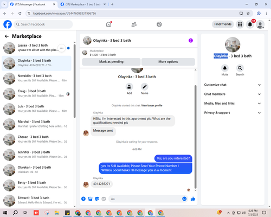271x217 pixels.
Task: Open Lyssaa - 3 bed 3 bath conversation
Action: click(36, 48)
